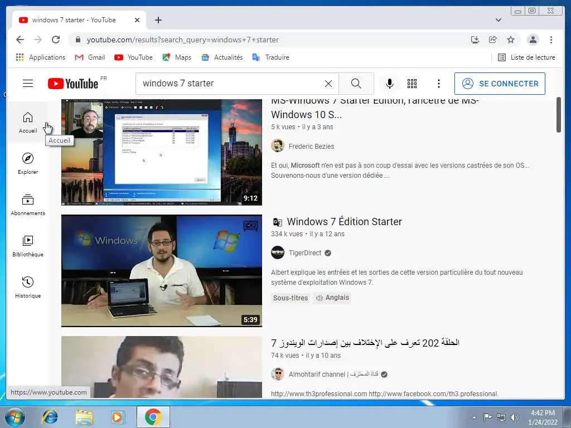Click the Chrome taskbar button
Screen dimensions: 571x428
[153, 417]
